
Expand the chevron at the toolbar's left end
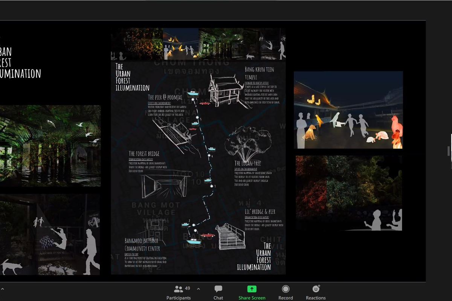pos(3,289)
